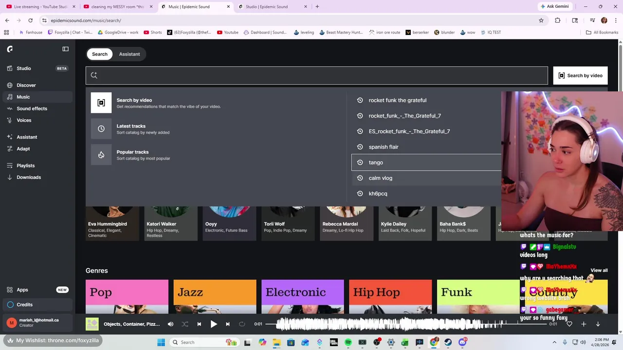Screen dimensions: 623x350
Task: Focus the music search field
Action: [x=317, y=75]
